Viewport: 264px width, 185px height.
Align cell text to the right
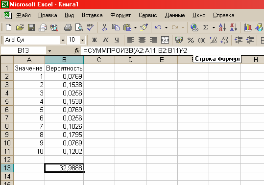click(x=153, y=40)
